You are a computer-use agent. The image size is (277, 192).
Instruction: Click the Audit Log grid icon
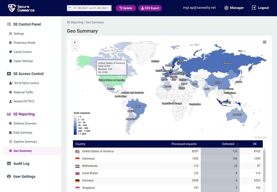coord(9,163)
